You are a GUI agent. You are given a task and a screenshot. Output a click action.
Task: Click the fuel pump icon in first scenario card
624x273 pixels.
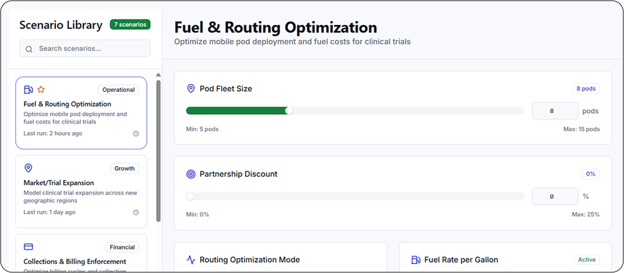coord(28,90)
